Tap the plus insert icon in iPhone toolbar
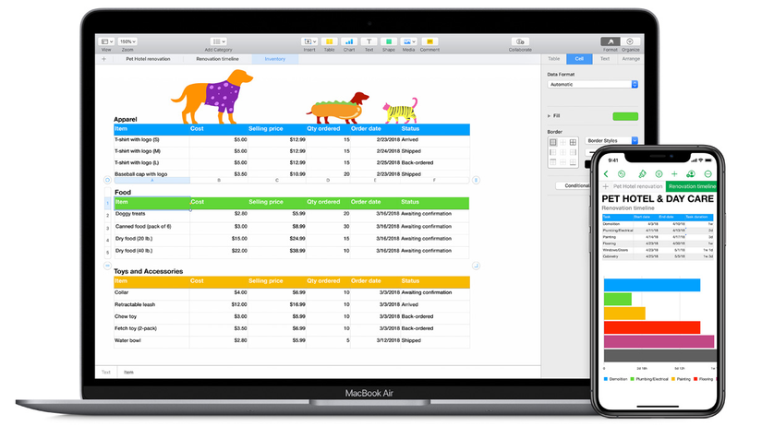 674,174
